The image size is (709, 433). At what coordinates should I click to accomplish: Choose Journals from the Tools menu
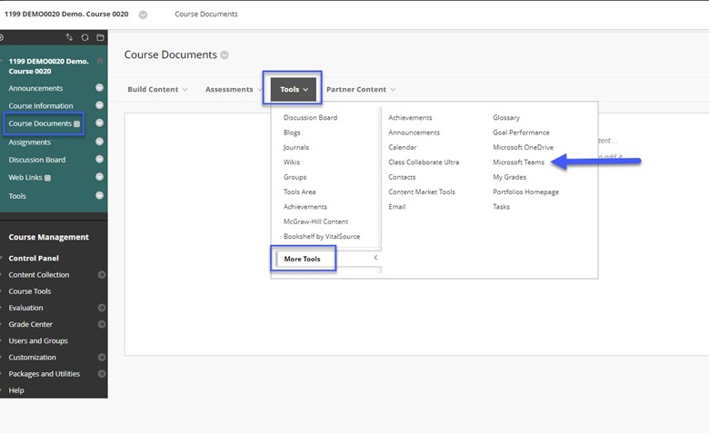[x=295, y=147]
